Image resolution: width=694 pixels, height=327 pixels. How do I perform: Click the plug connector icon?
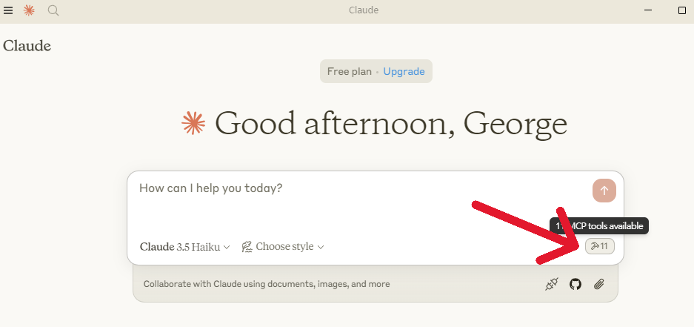(x=551, y=284)
